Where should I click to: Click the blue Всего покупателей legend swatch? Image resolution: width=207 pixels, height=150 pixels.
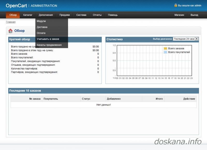[165, 52]
